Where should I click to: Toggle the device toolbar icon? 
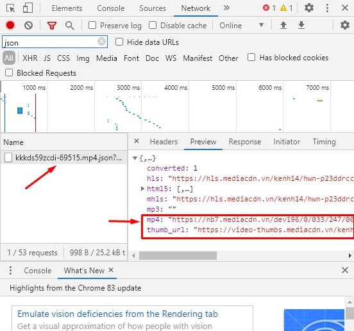point(28,8)
